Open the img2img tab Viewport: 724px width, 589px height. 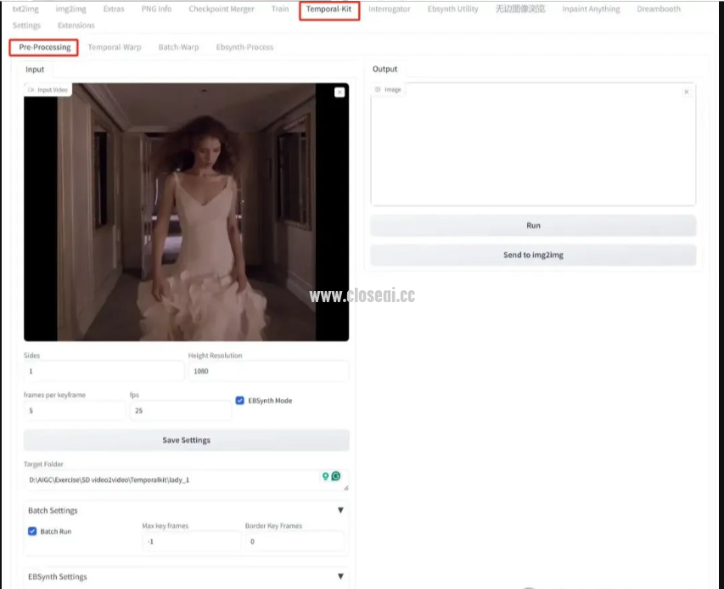pos(70,8)
